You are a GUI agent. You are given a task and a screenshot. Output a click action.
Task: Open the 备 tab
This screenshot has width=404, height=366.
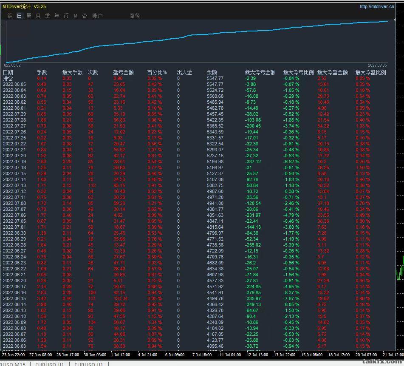point(85,16)
